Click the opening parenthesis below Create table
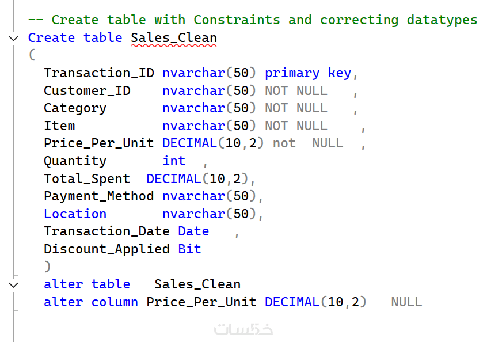Image resolution: width=487 pixels, height=342 pixels. tap(32, 56)
